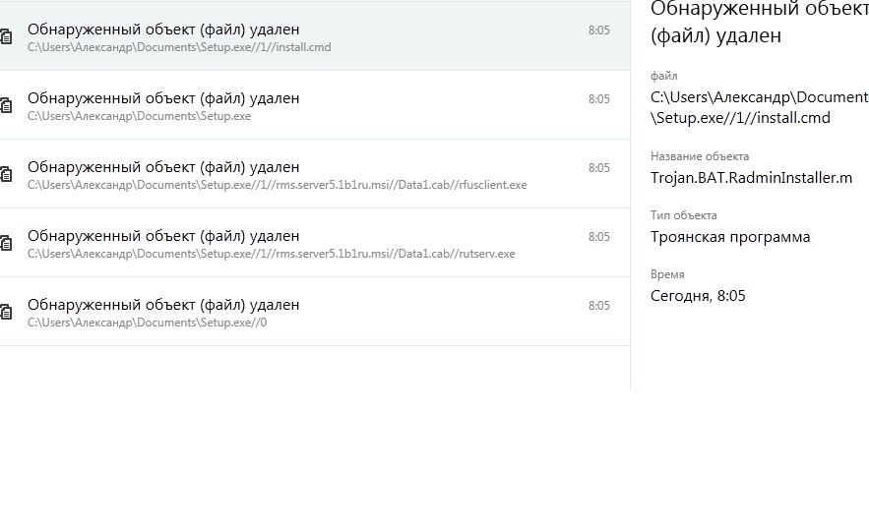Click the file icon beside the install.cmd entry
Image resolution: width=869 pixels, height=531 pixels.
(6, 36)
